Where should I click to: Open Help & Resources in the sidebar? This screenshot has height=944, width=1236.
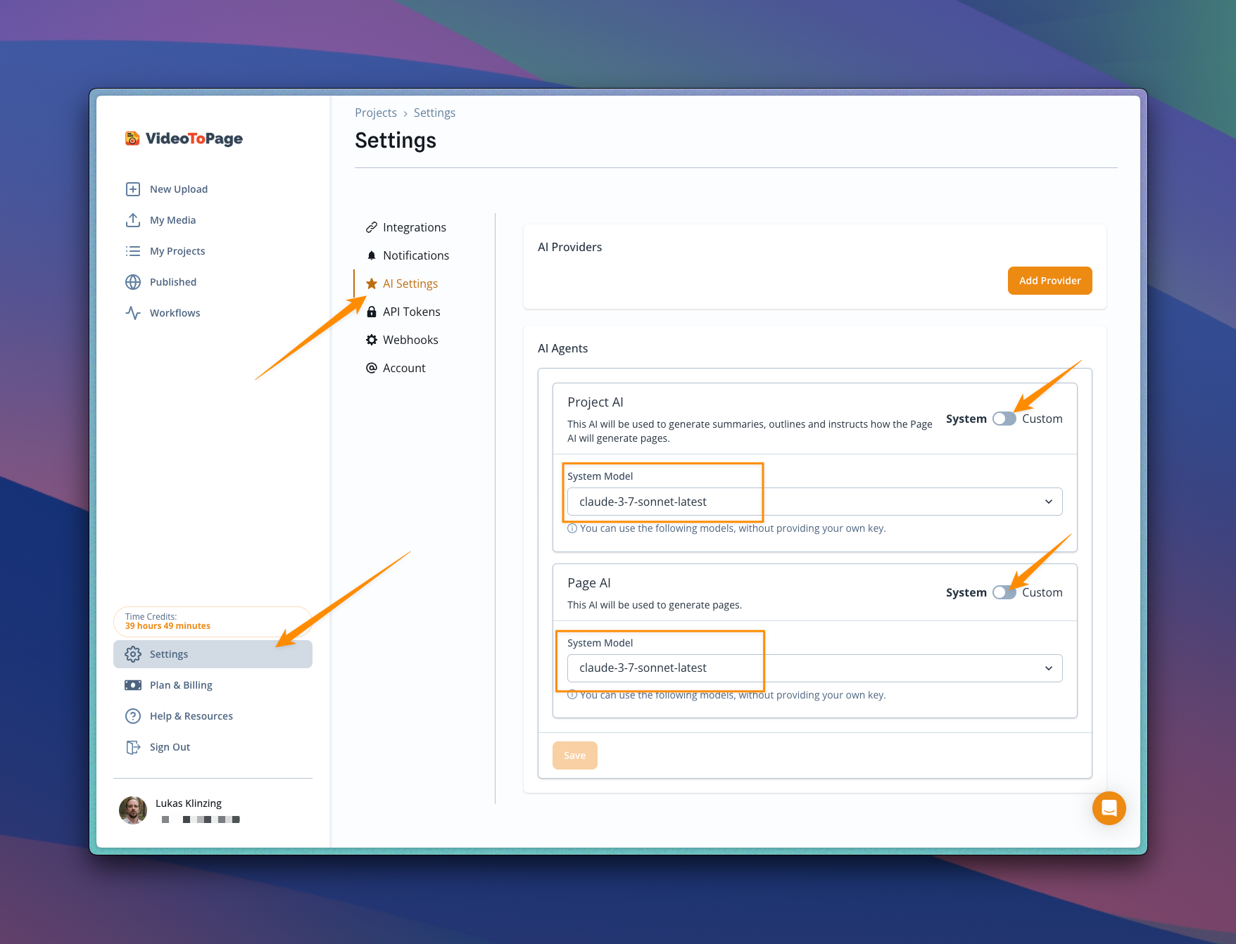click(x=213, y=716)
